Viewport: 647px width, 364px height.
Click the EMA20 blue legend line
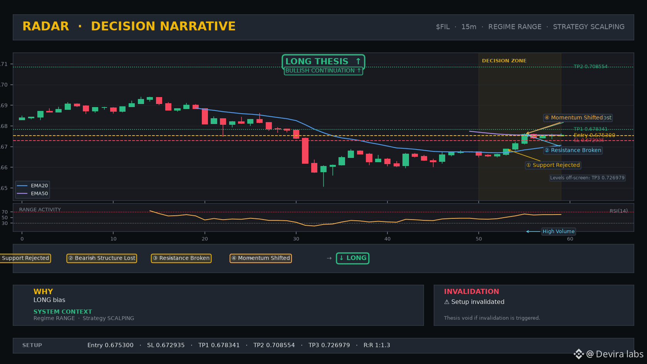[22, 186]
